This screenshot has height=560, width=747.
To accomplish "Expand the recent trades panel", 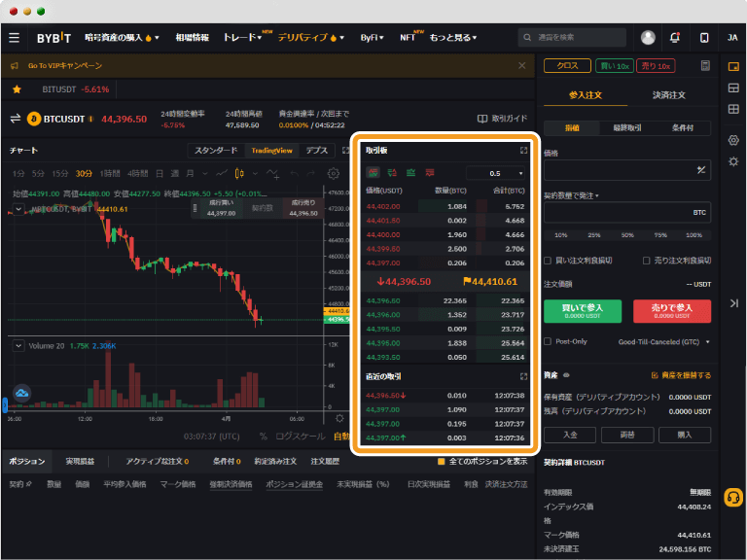I will pos(523,376).
